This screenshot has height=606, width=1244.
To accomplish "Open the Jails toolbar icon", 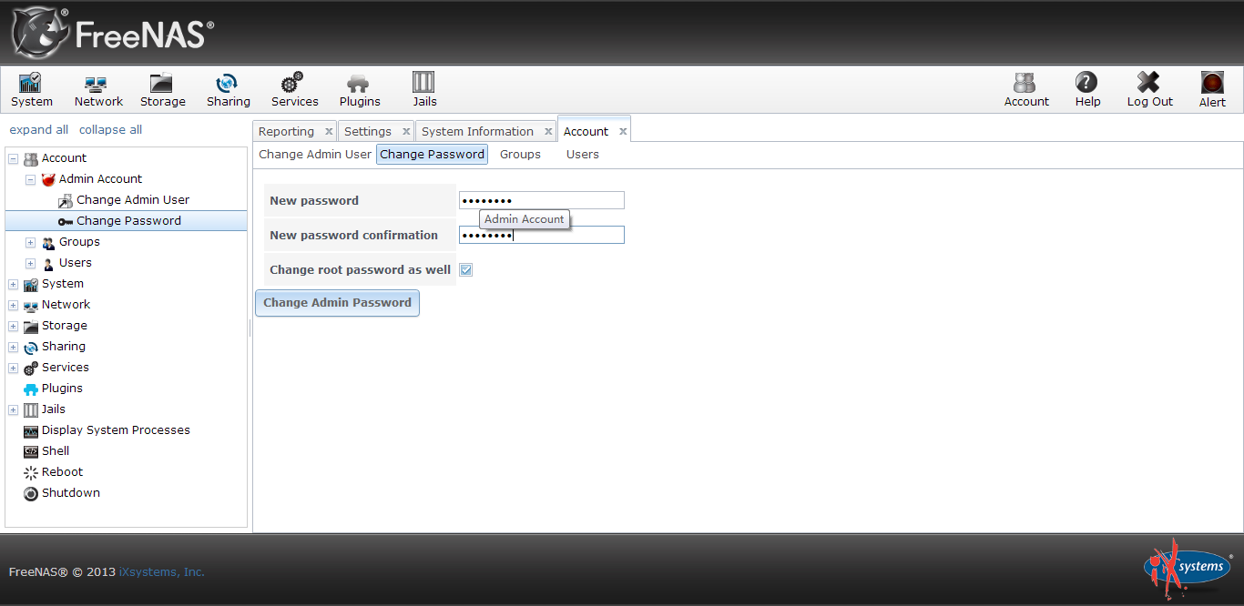I will (x=424, y=90).
